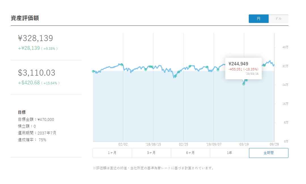The height and width of the screenshot is (184, 306).
Task: Click the ¥244,949 tooltip box
Action: [x=243, y=69]
